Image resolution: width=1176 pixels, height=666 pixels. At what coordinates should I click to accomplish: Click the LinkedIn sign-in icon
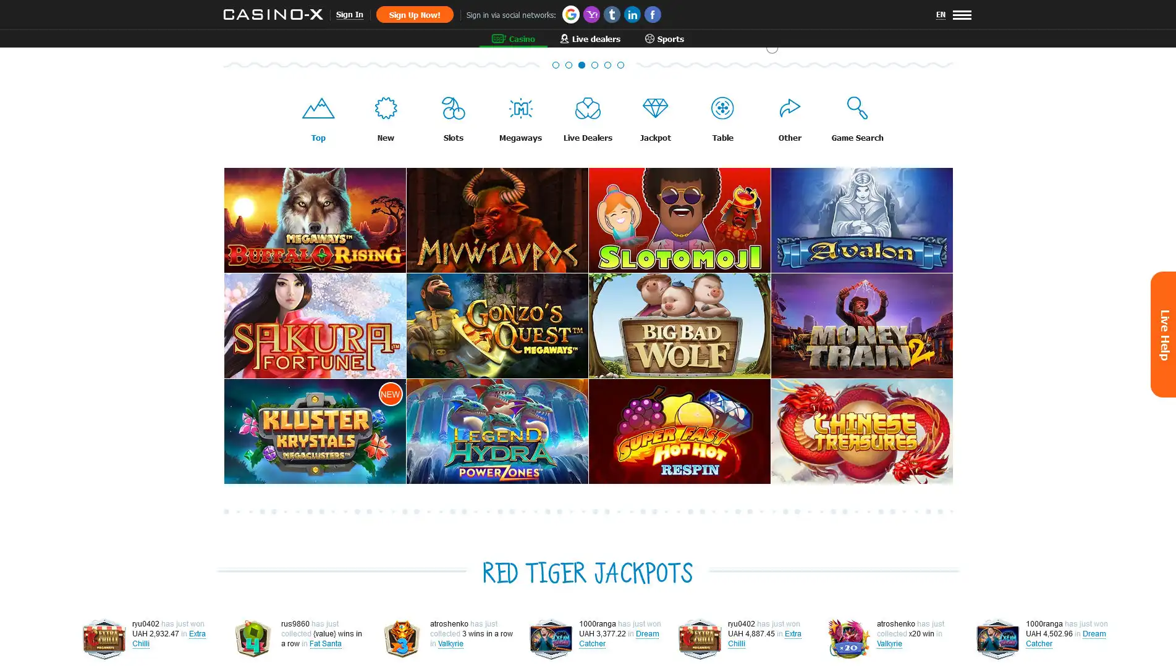(632, 14)
